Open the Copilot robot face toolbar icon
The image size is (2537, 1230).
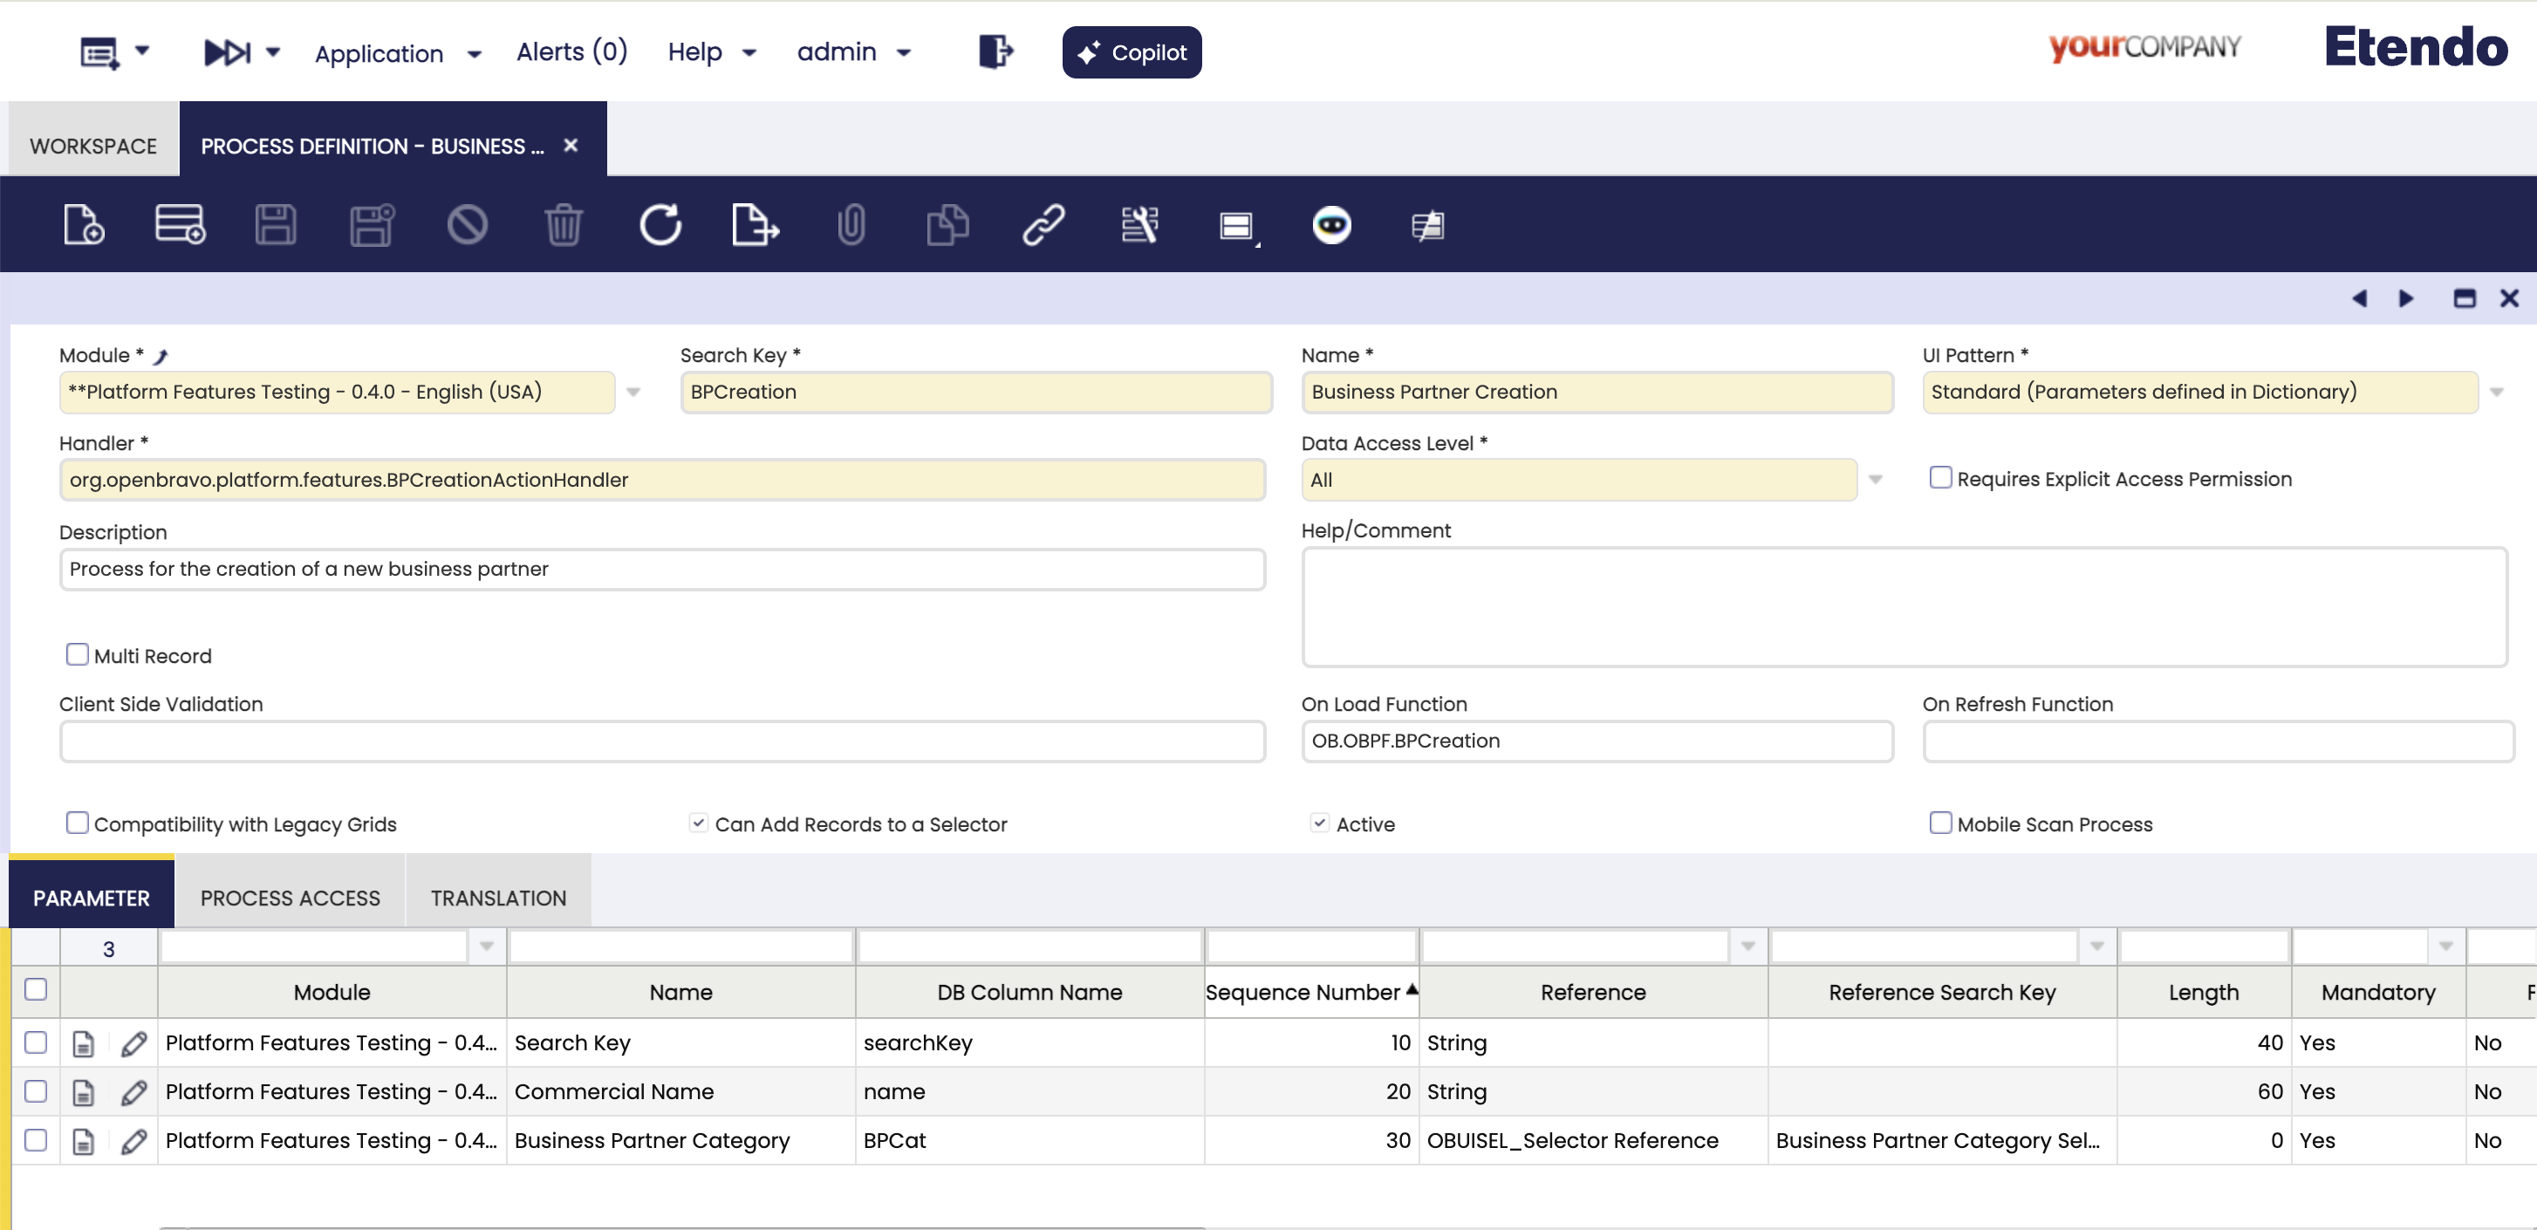pyautogui.click(x=1330, y=224)
